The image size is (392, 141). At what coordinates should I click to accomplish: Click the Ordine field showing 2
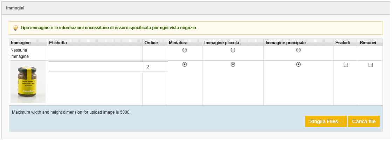[156, 67]
